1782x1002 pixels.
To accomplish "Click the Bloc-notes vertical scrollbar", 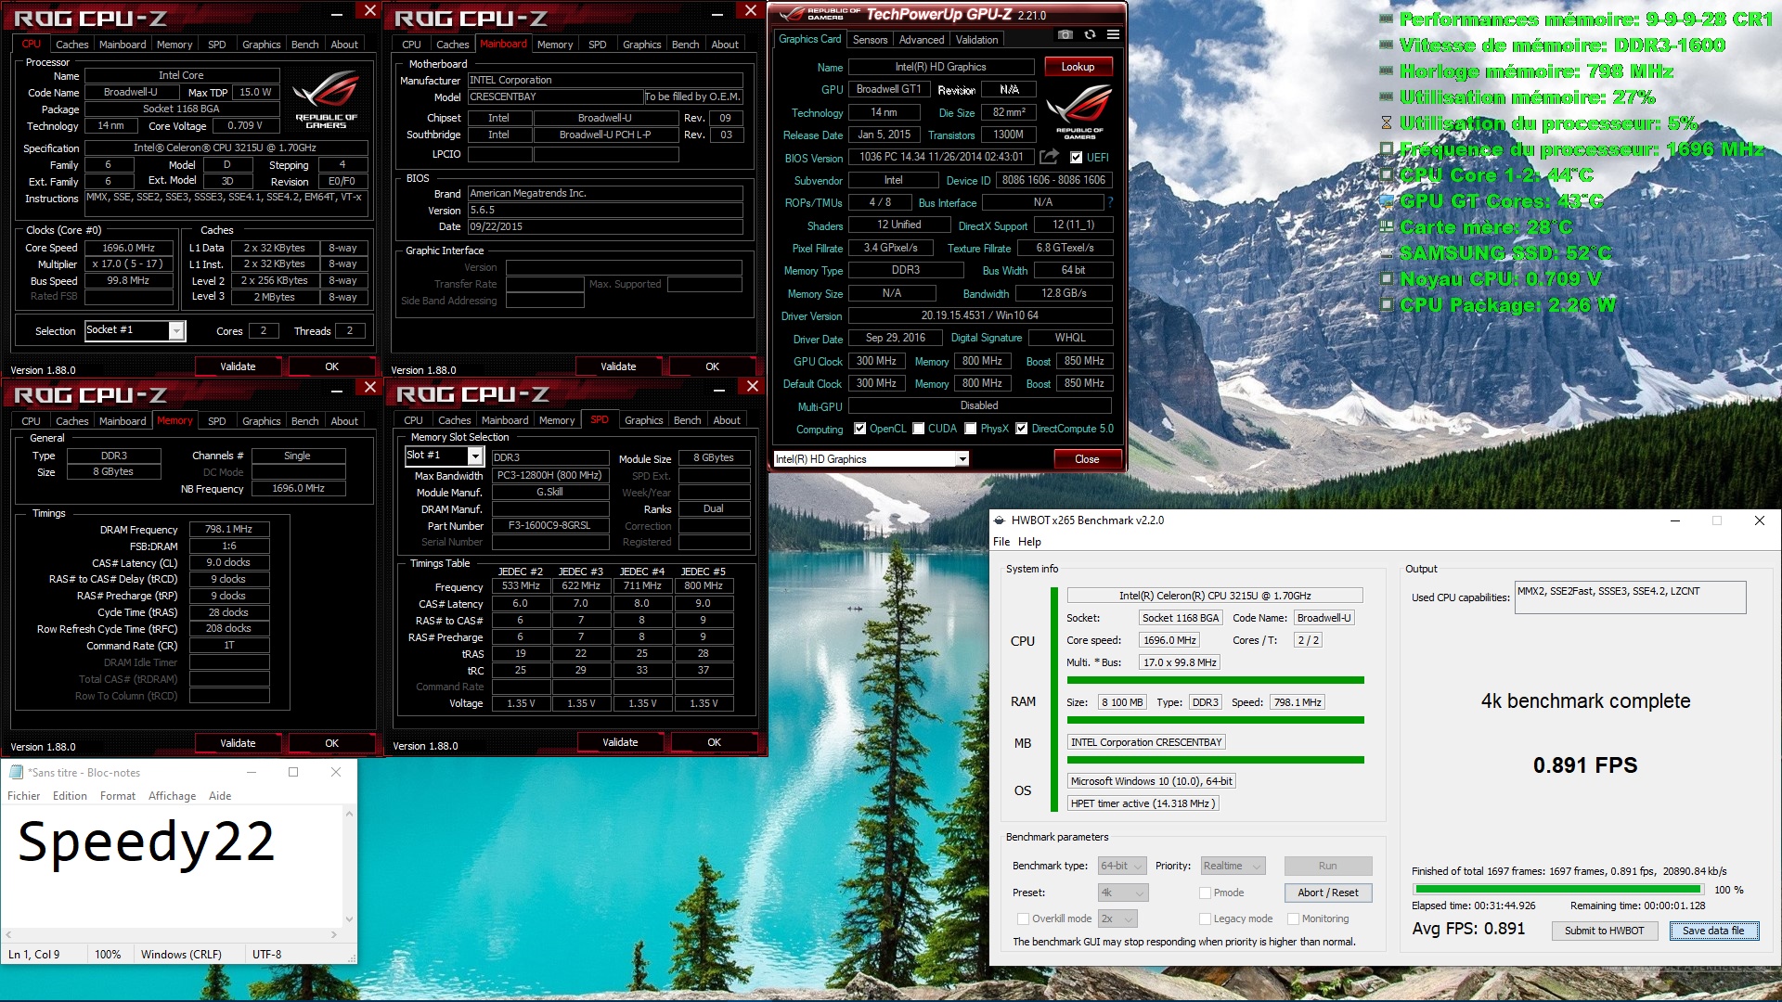I will click(349, 867).
